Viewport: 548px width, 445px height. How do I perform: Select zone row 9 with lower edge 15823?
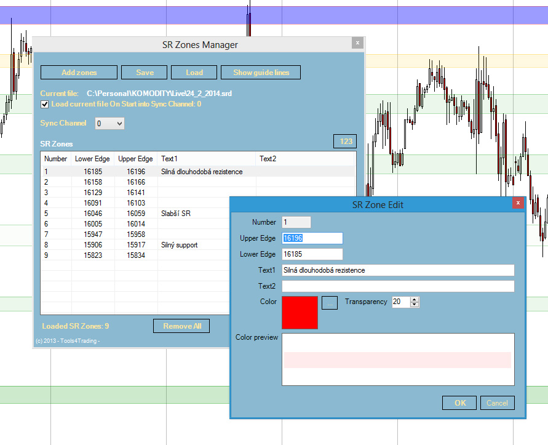135,255
